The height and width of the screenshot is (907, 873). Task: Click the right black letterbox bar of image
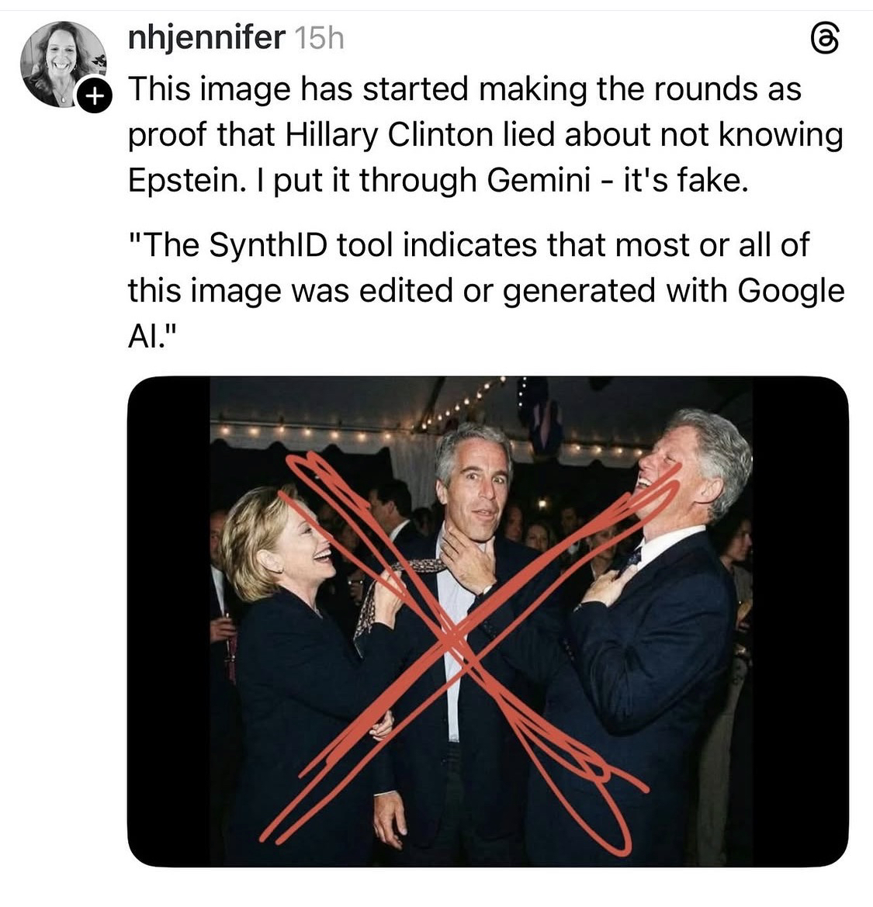(801, 621)
